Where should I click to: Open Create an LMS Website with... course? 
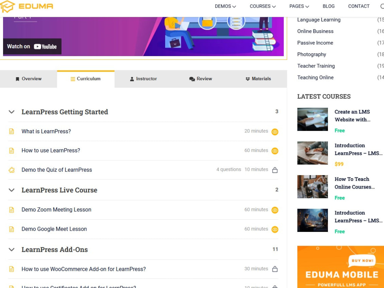[353, 116]
